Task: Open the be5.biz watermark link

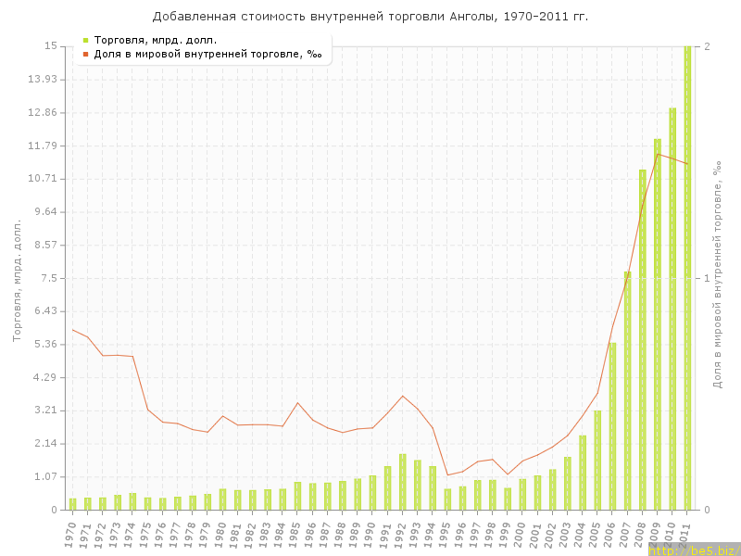Action: [x=693, y=550]
